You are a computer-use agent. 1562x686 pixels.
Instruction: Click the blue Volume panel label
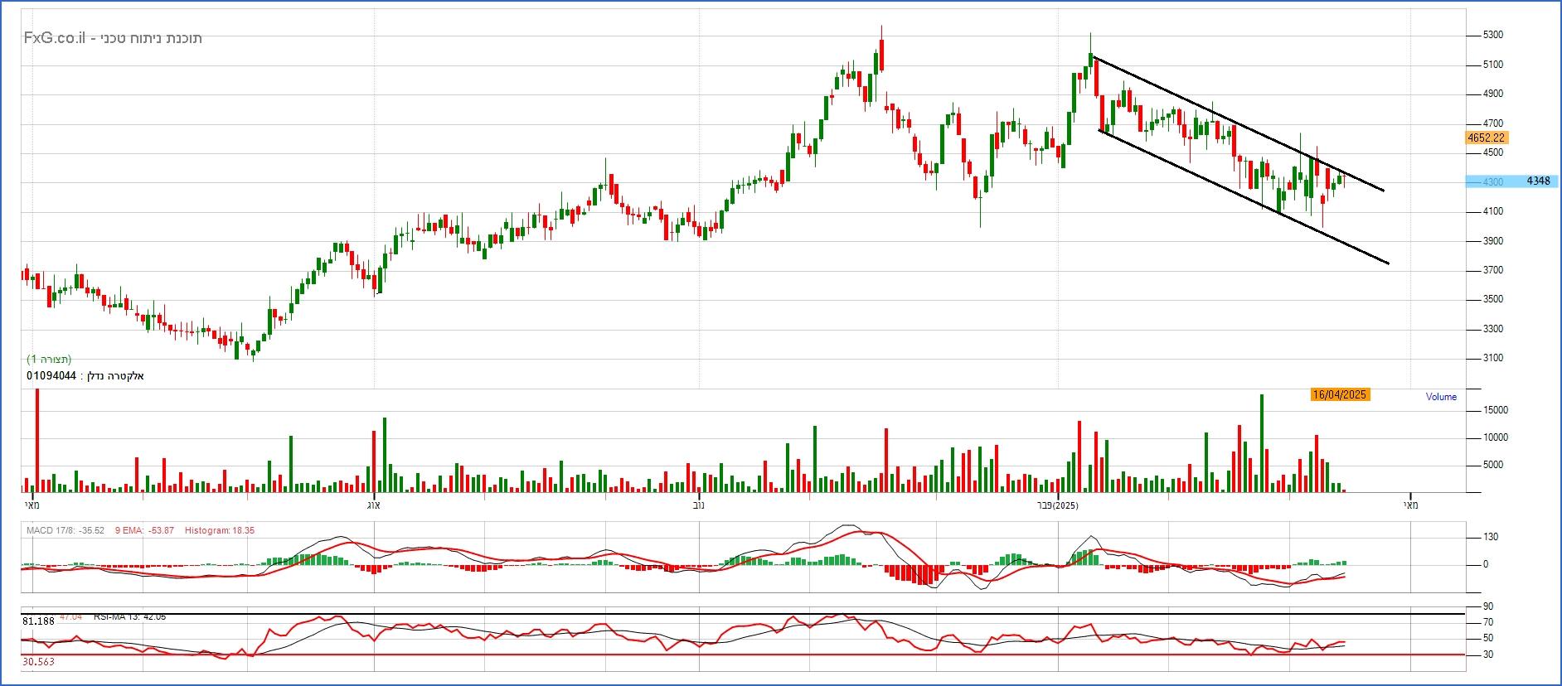1441,397
